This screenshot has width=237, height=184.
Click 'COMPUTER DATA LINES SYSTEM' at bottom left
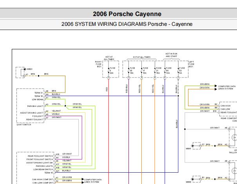(x=93, y=181)
